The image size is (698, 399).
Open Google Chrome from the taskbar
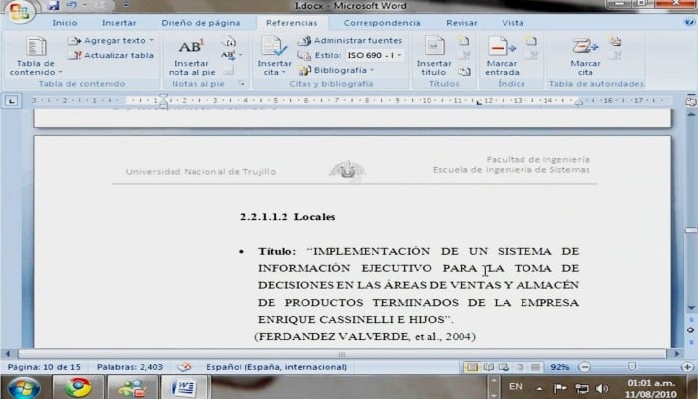pos(78,387)
